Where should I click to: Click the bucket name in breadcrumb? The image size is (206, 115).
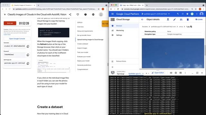(x=163, y=27)
